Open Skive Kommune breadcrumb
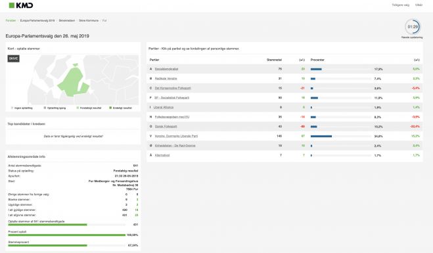This screenshot has height=253, width=433. pos(88,21)
